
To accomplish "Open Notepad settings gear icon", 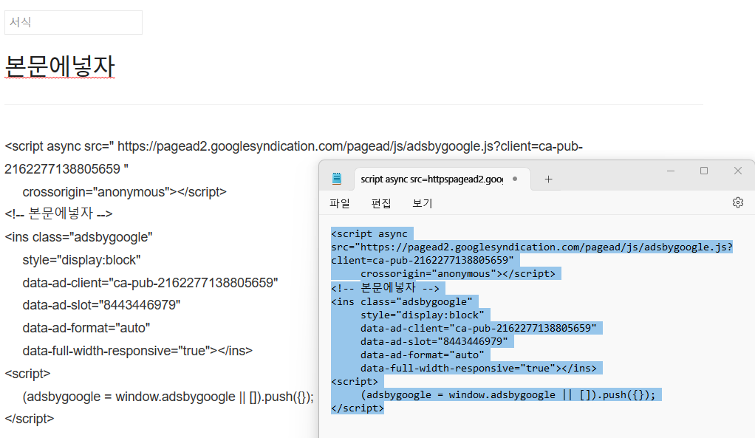I will point(738,202).
